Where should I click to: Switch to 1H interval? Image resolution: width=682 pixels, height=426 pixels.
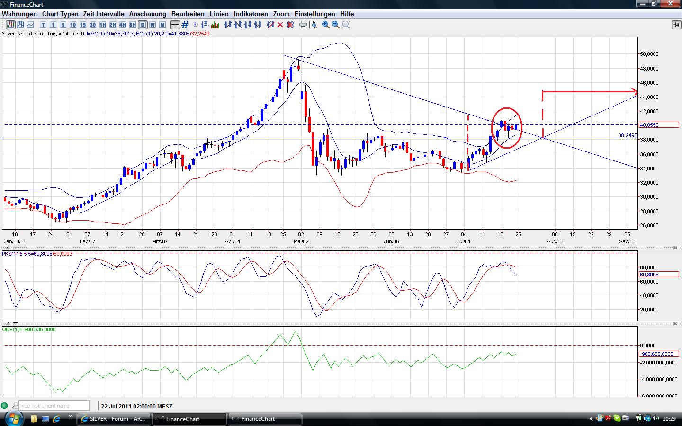click(103, 25)
